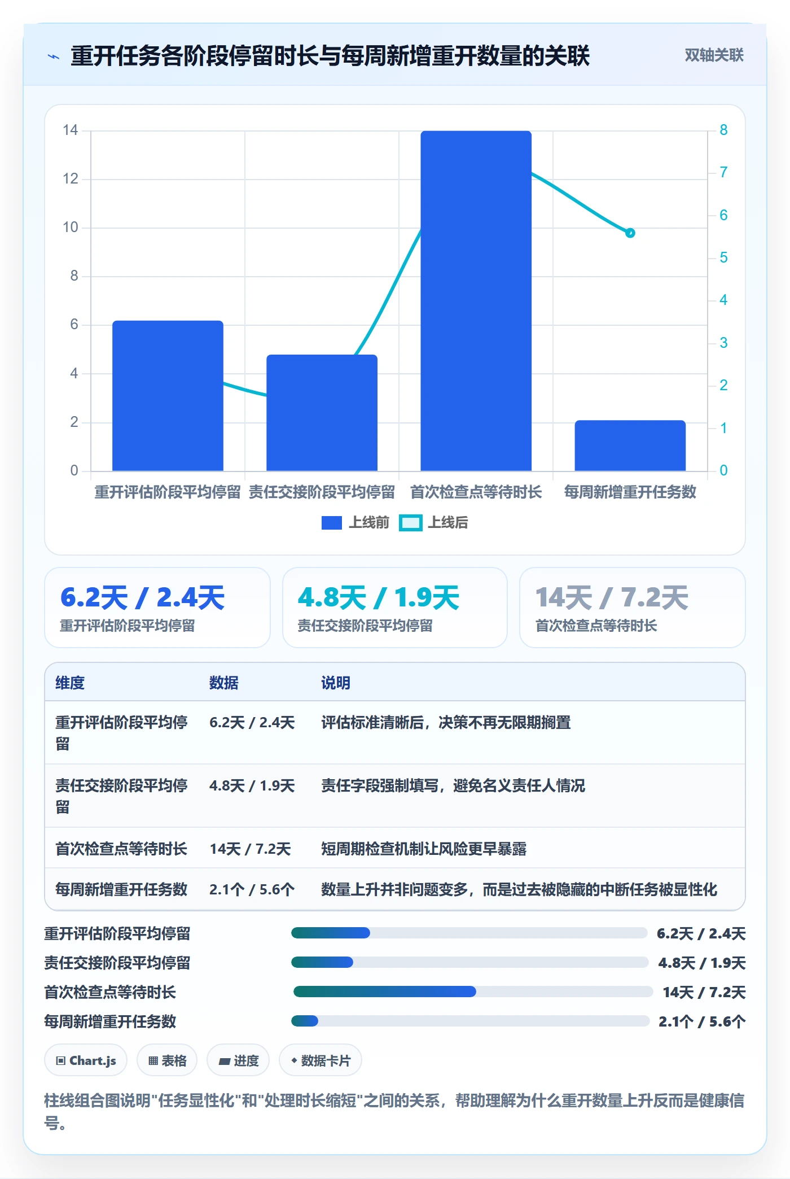Viewport: 790px width, 1179px height.
Task: Select the 4.8天 / 1.9天 data card
Action: pyautogui.click(x=395, y=608)
